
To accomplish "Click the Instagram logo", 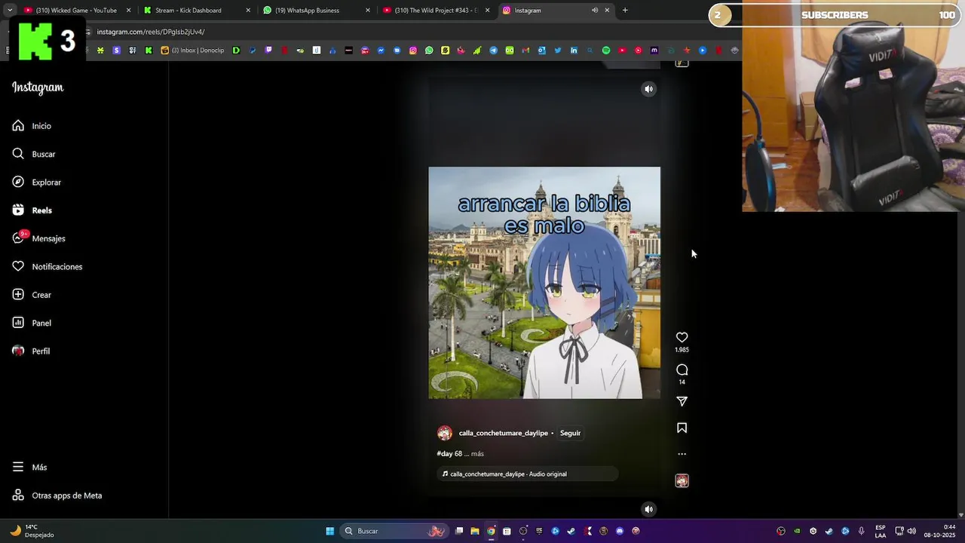I will click(38, 87).
